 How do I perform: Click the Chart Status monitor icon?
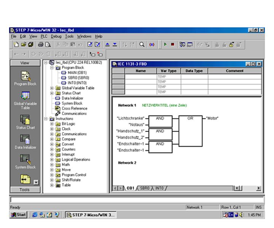click(190, 45)
